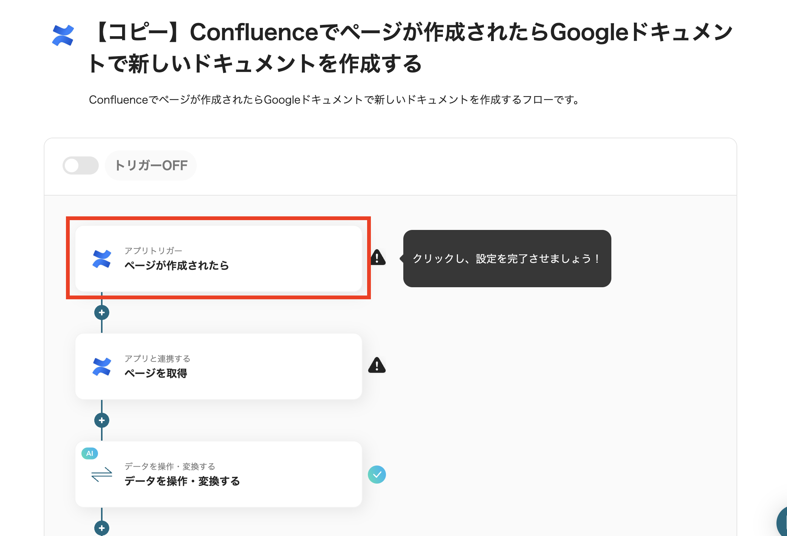Click the Confluence icon in the アプリトリガー card
This screenshot has height=536, width=787.
pyautogui.click(x=102, y=259)
